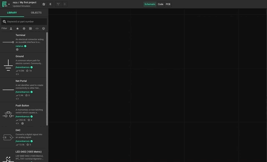Filter library by person/owner icon
This screenshot has height=162, width=267.
coord(11,29)
